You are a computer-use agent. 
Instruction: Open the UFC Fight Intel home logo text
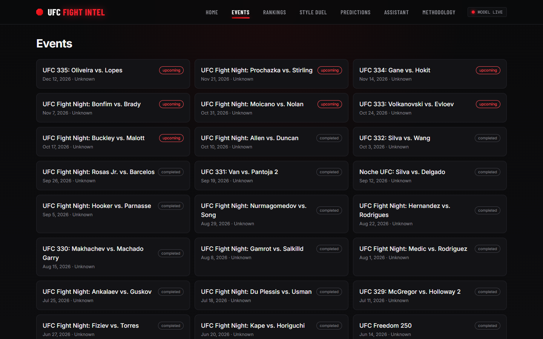(76, 12)
